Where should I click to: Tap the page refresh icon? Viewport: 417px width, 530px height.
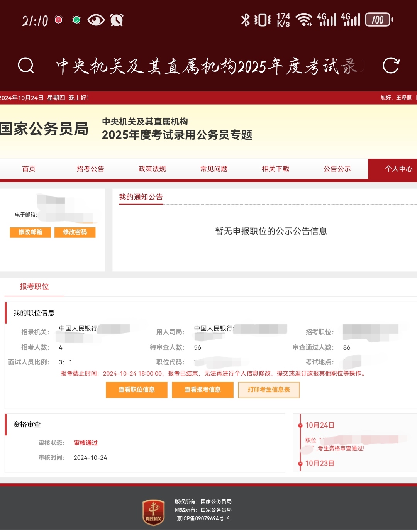(x=391, y=66)
